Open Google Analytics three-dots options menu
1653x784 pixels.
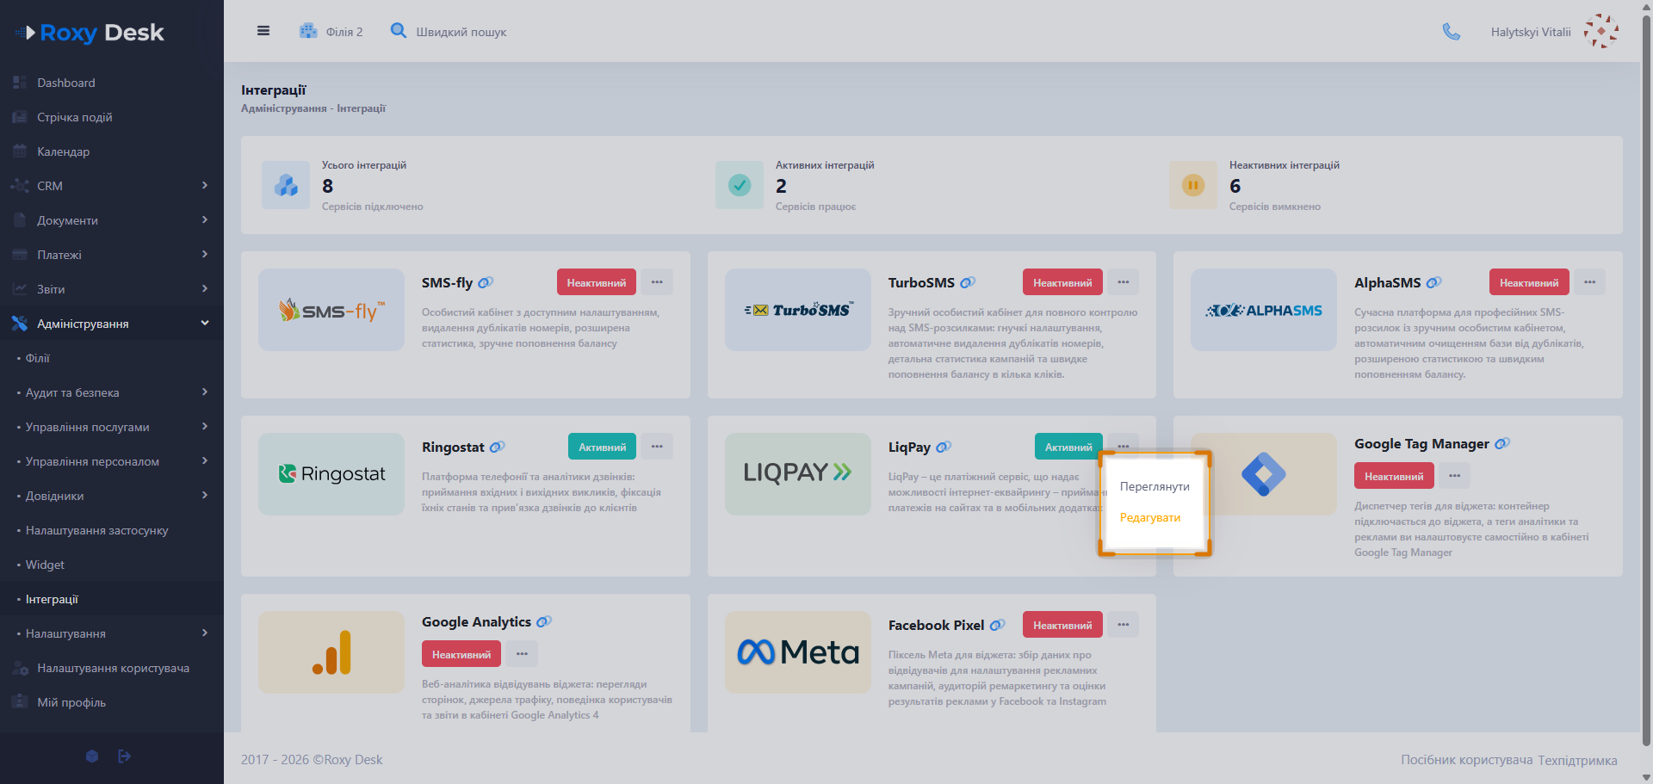coord(522,654)
